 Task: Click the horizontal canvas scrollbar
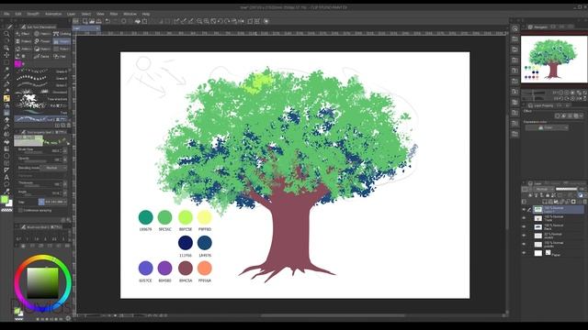click(333, 315)
